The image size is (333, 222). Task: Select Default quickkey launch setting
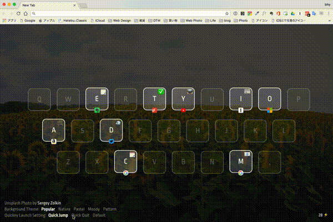(x=99, y=215)
